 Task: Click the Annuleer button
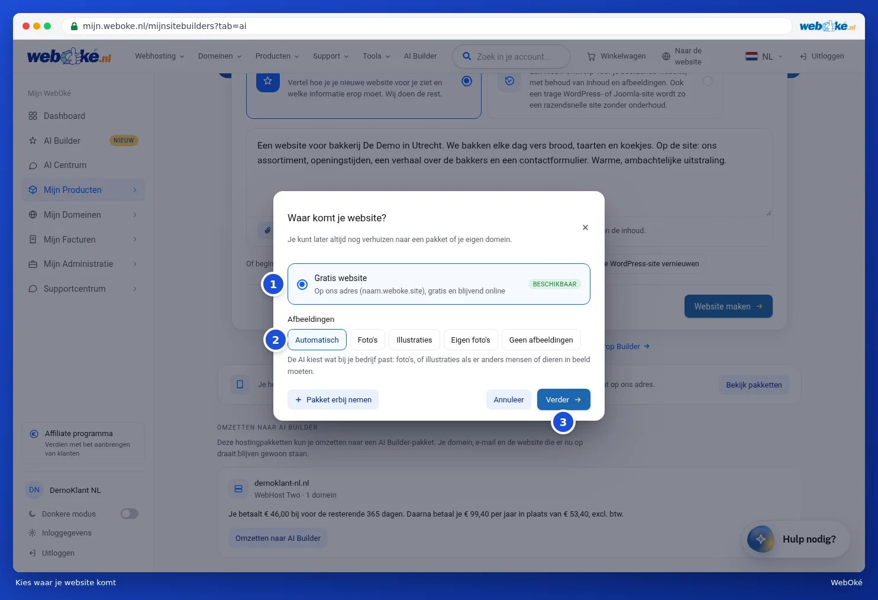pos(509,399)
